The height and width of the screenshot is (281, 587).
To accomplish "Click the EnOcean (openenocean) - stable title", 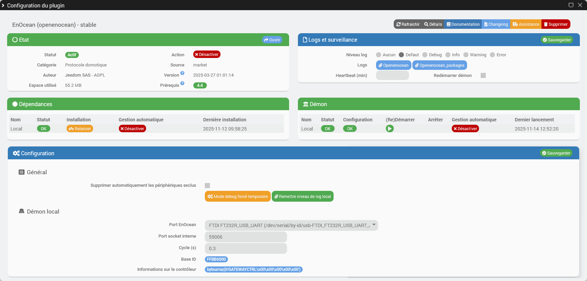I will pos(54,25).
